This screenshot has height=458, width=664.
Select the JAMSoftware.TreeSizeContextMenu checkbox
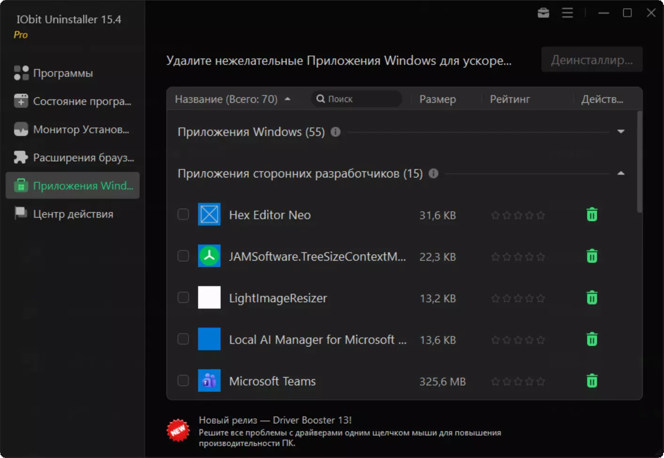183,256
